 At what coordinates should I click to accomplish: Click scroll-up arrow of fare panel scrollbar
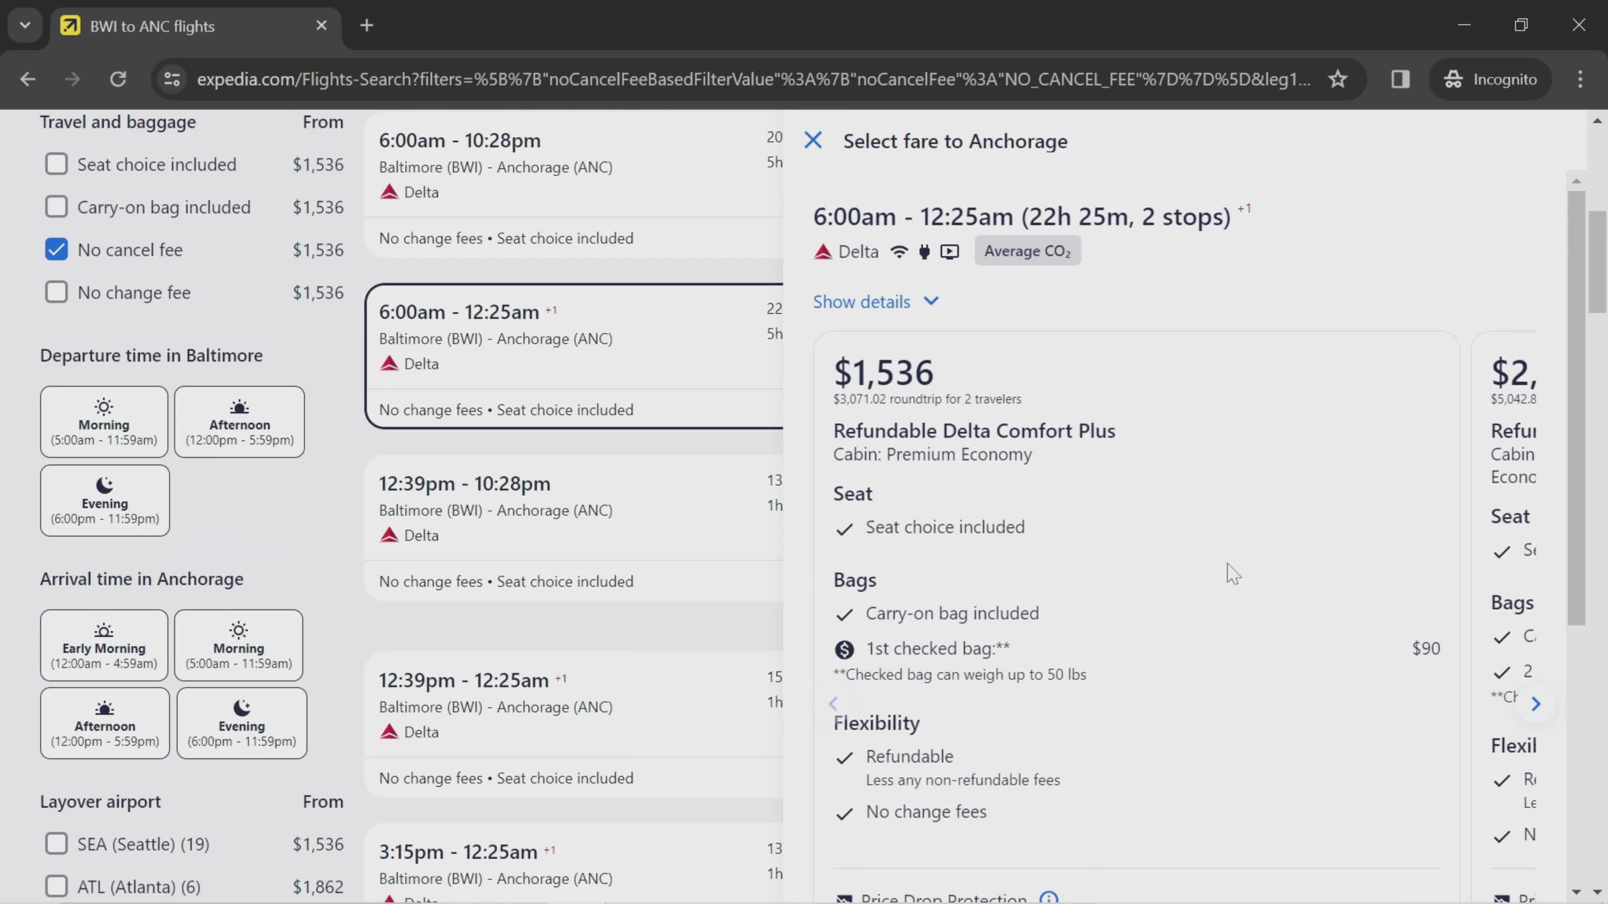pos(1575,181)
